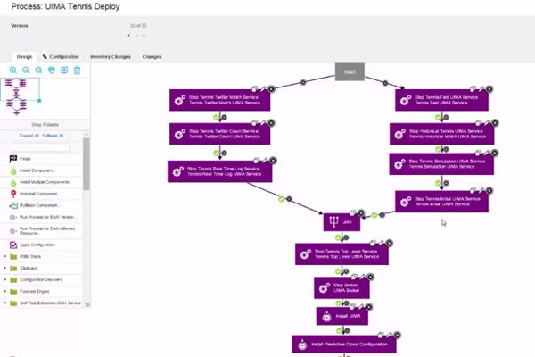Screen dimensions: 535x357
Task: Delete the Install UIMA step
Action: [368, 307]
